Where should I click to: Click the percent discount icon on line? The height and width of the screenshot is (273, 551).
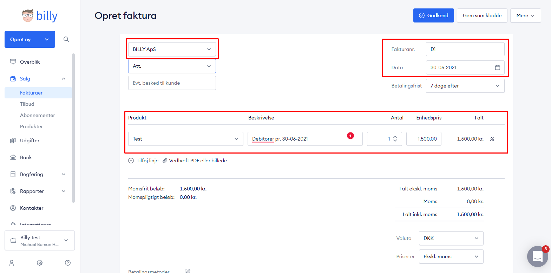coord(492,139)
